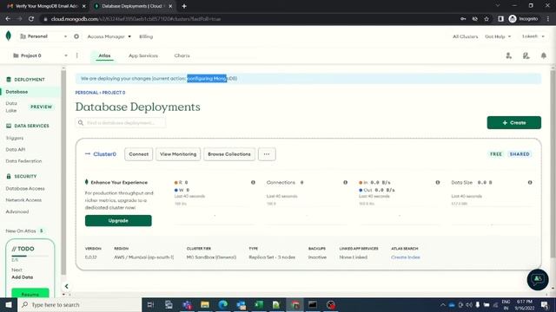Show info for Data Size chart
The width and height of the screenshot is (556, 312).
pyautogui.click(x=530, y=183)
